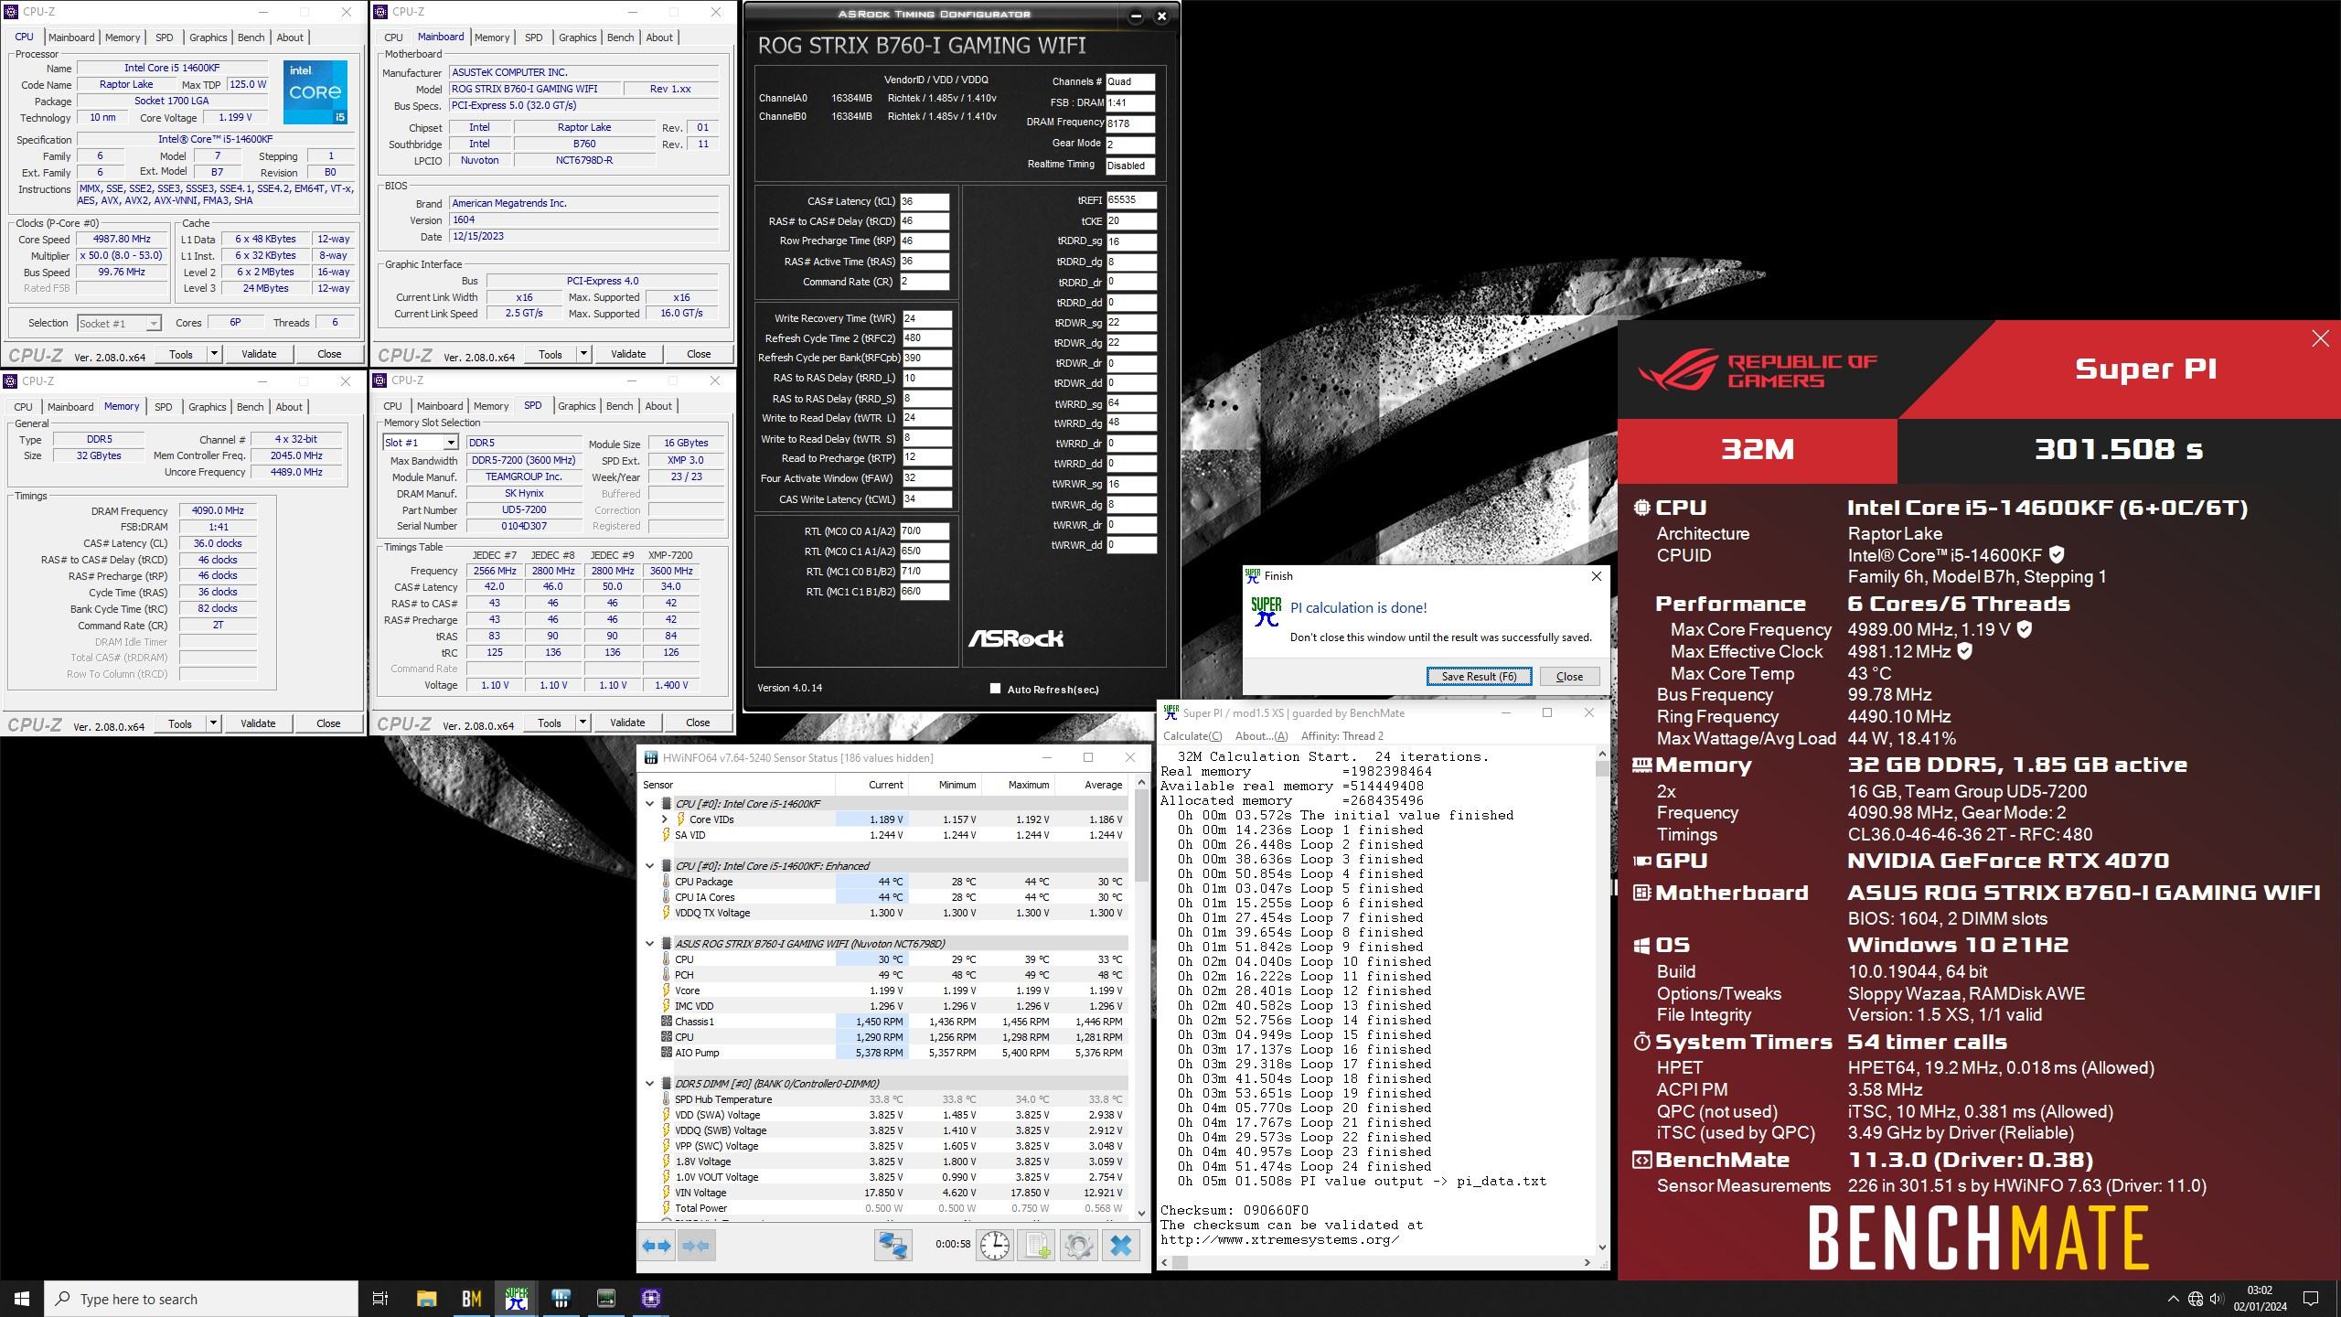The width and height of the screenshot is (2341, 1317).
Task: Start HWiNFO logging file icon
Action: [x=1037, y=1246]
